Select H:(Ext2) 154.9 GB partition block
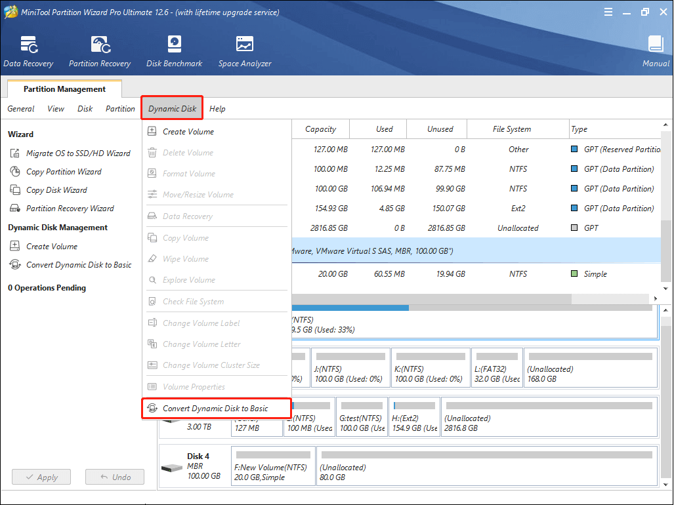The image size is (674, 505). (414, 417)
